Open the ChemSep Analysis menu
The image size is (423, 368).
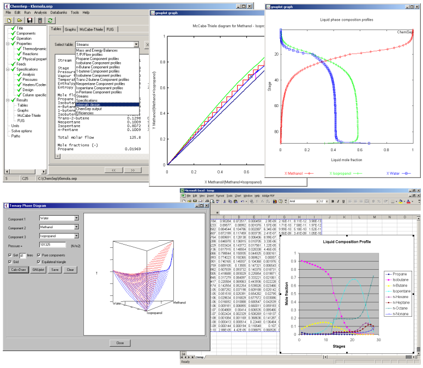[x=40, y=13]
